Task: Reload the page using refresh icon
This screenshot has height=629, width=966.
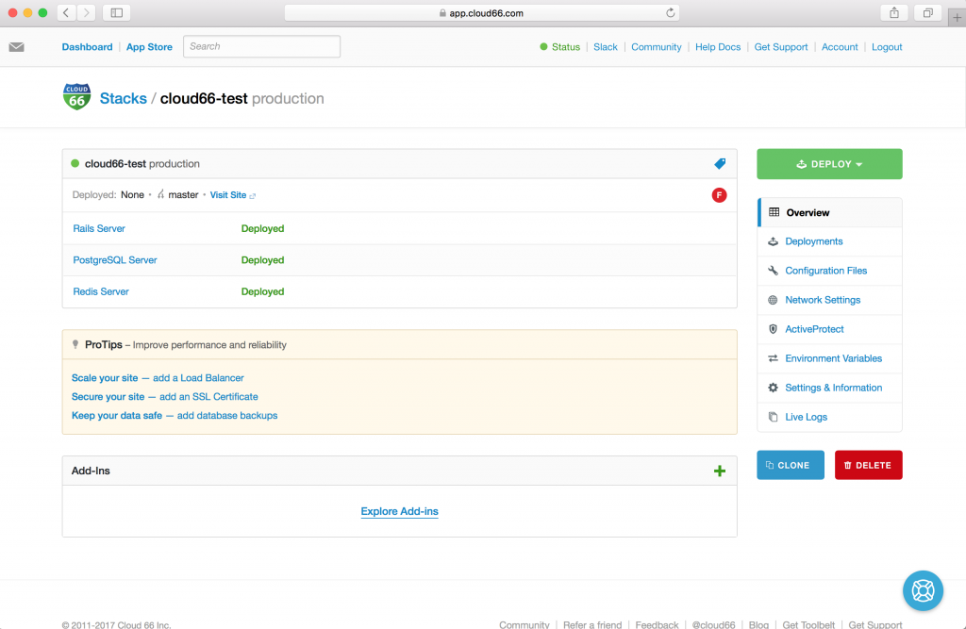Action: [x=671, y=13]
